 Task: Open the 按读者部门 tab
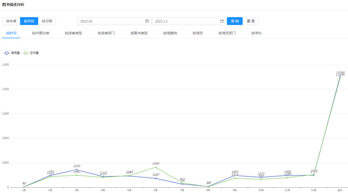[x=106, y=33]
